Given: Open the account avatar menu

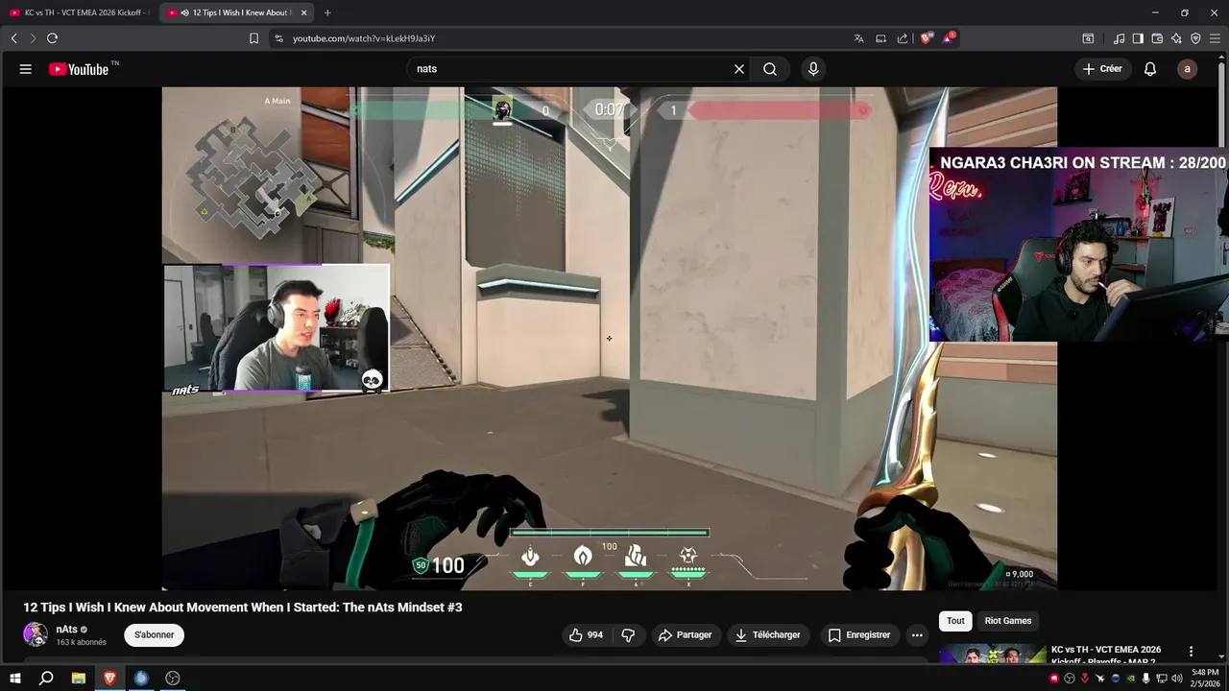Looking at the screenshot, I should pyautogui.click(x=1188, y=69).
